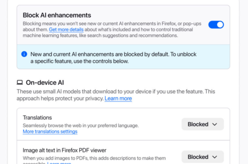Click the Block AI enhancements heading
This screenshot has width=248, height=164.
pos(57,15)
